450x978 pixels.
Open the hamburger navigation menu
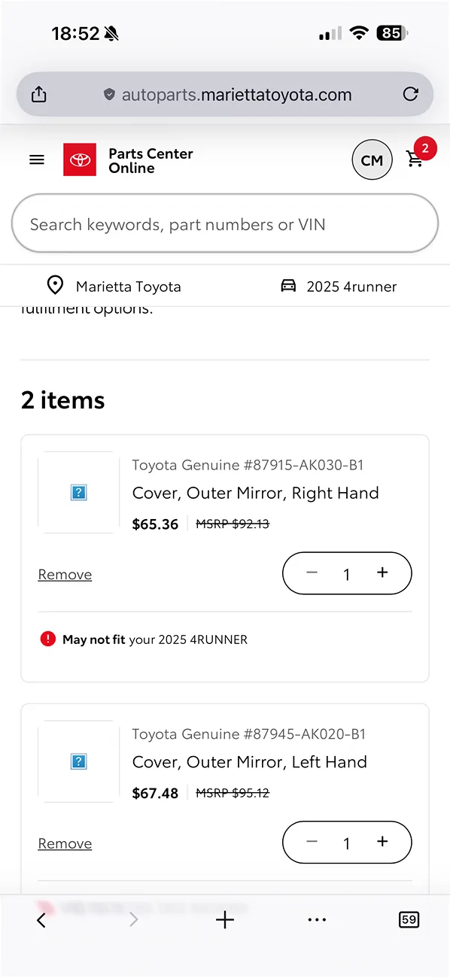pos(36,159)
